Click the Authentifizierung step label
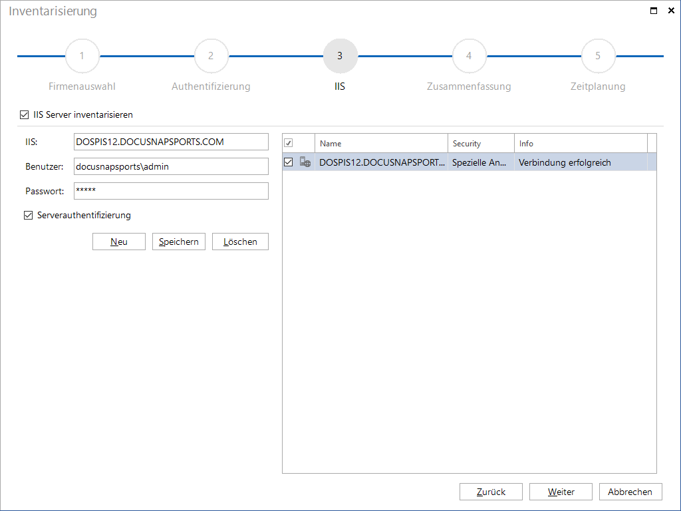The width and height of the screenshot is (681, 511). (211, 86)
